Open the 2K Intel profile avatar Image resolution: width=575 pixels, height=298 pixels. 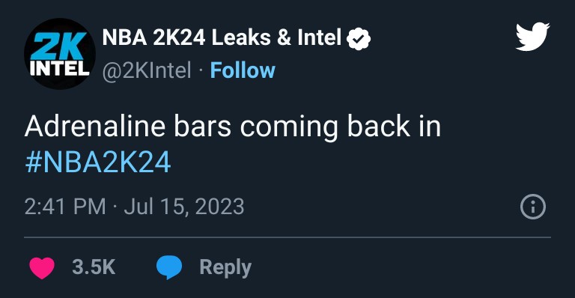pos(60,54)
